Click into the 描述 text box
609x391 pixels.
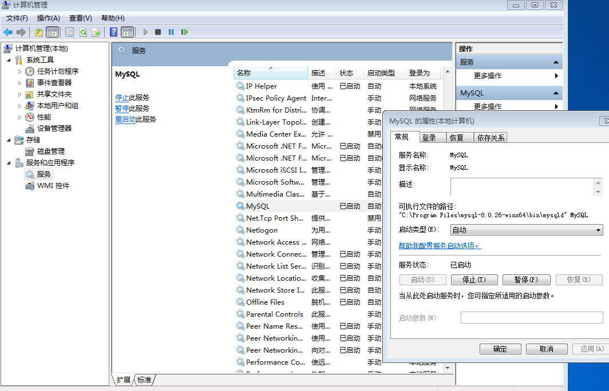(x=522, y=187)
